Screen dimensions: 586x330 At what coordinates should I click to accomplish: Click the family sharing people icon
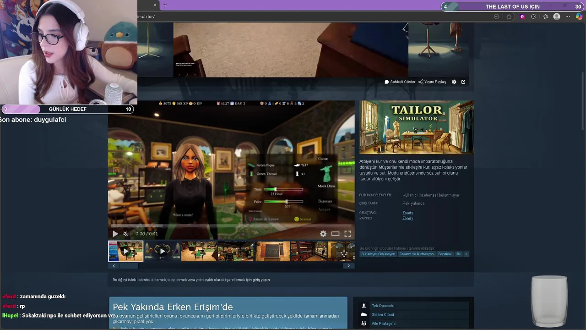point(364,324)
